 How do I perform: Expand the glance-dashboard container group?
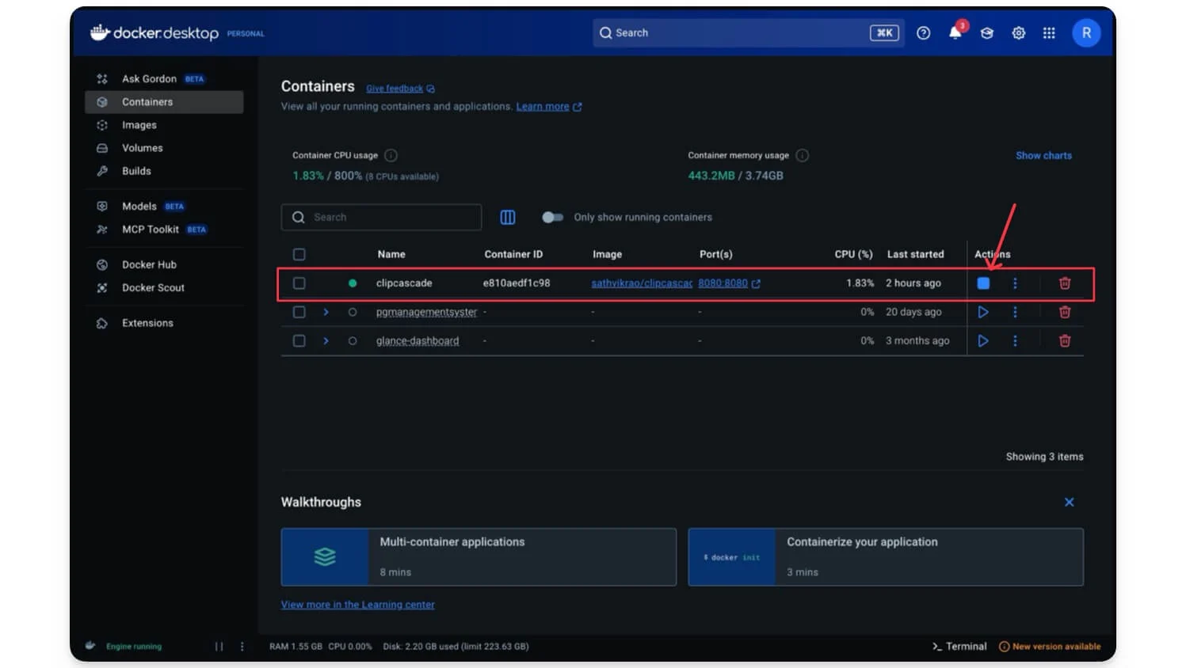[x=326, y=341]
